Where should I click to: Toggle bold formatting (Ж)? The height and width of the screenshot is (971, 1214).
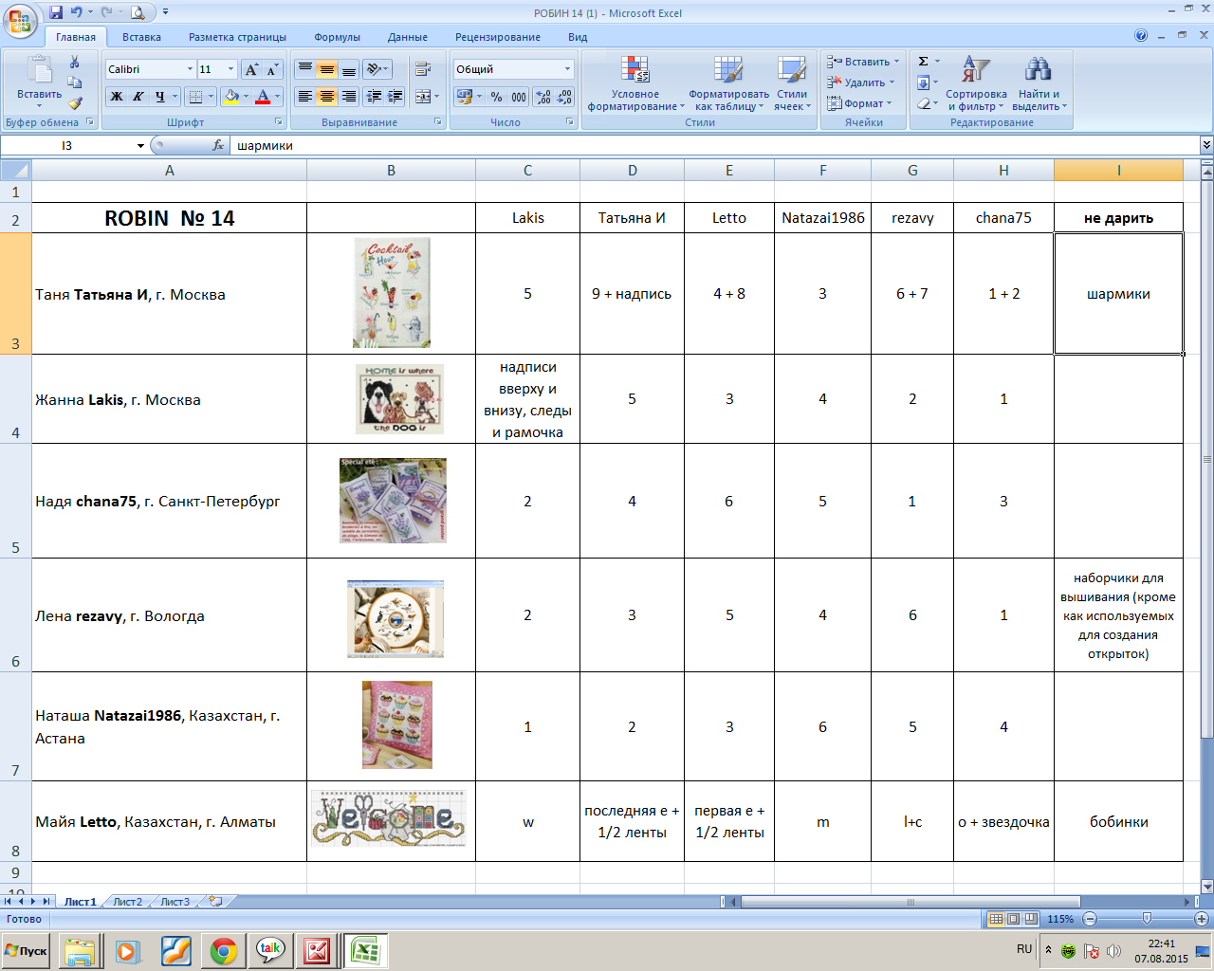(116, 97)
